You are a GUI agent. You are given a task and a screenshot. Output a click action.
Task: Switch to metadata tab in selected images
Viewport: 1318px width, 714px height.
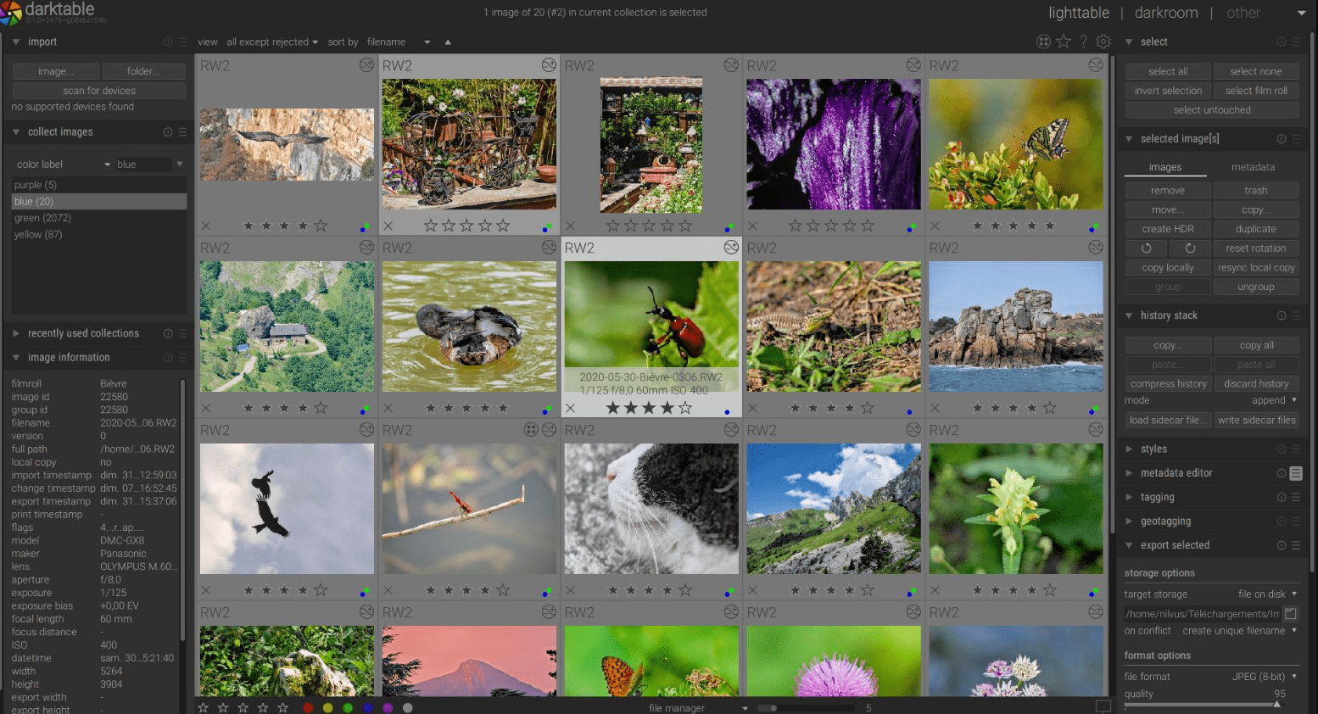click(x=1253, y=167)
